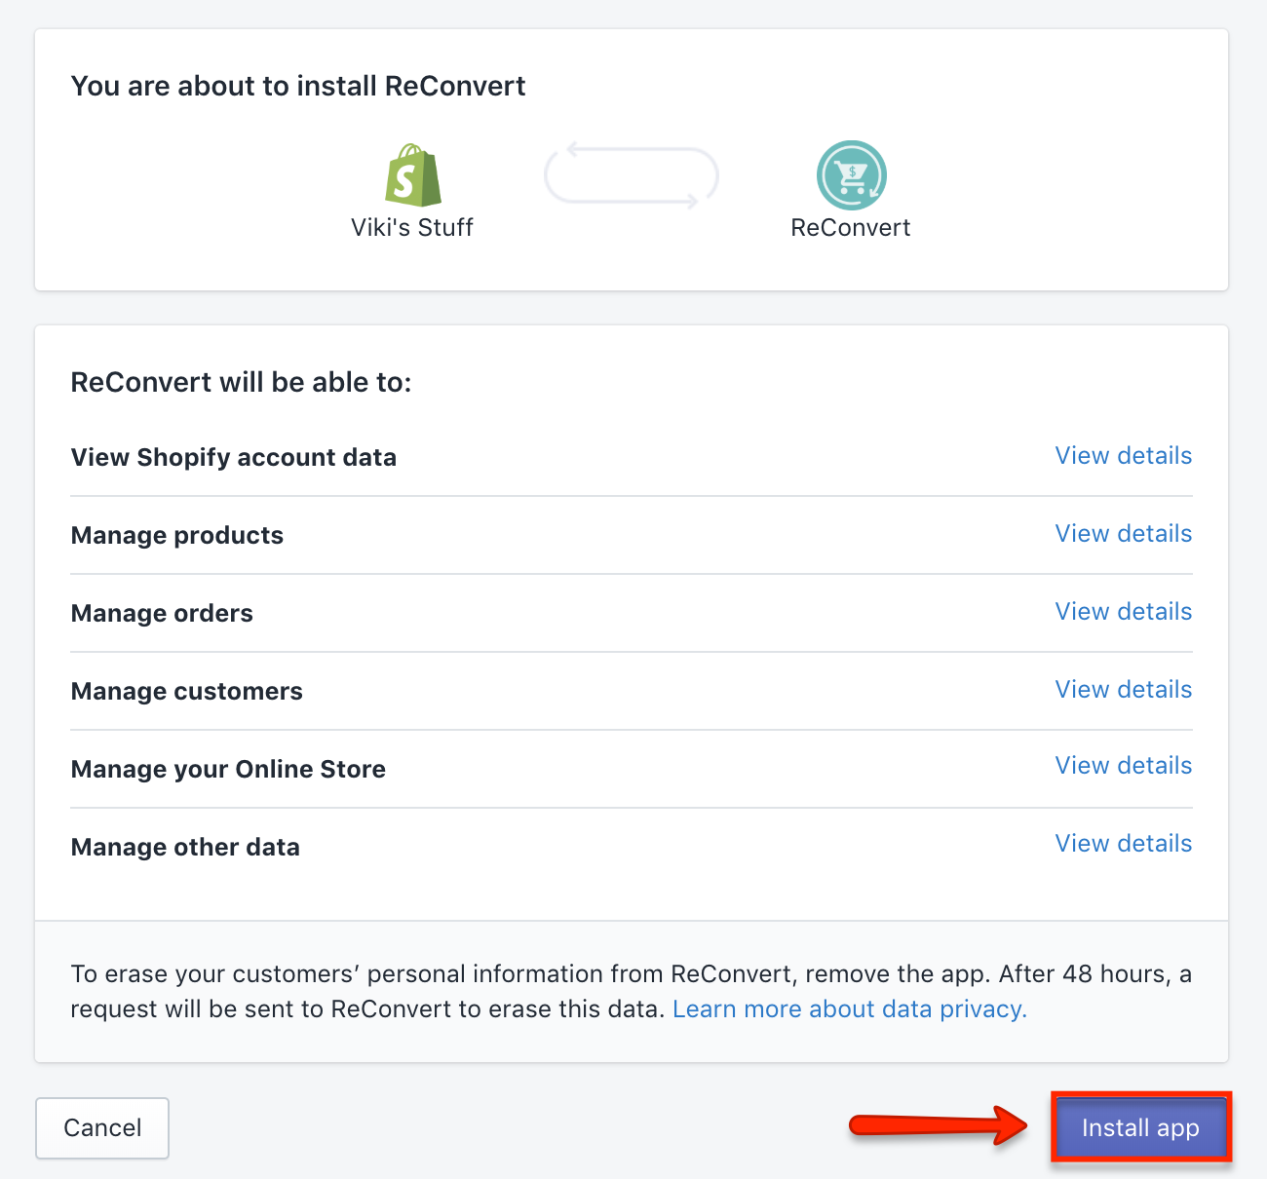Click the ReConvert app name label
This screenshot has width=1267, height=1179.
click(x=851, y=228)
